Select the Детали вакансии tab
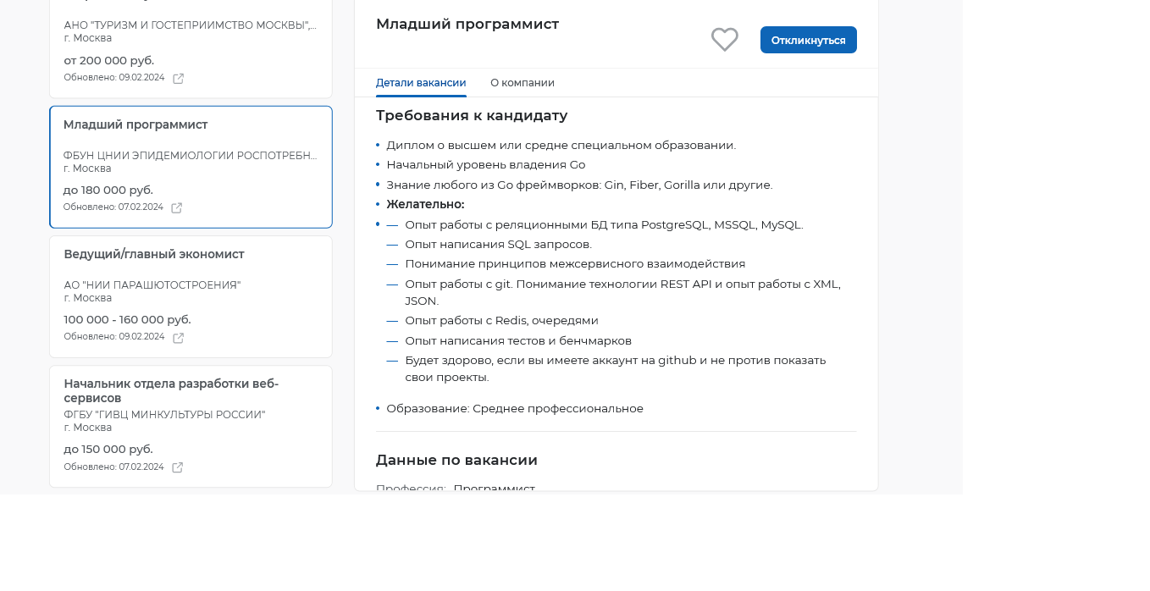This screenshot has width=1150, height=591. [x=421, y=83]
